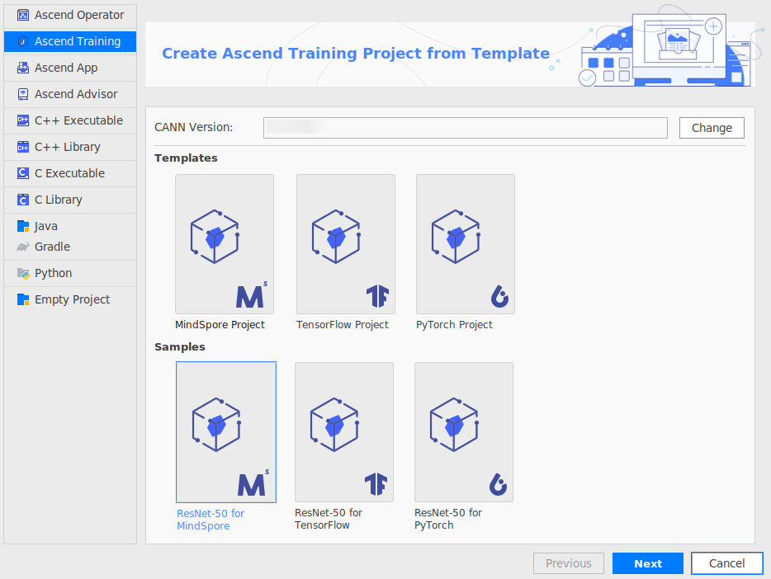The image size is (771, 579).
Task: Choose Ascend Advisor project type
Action: click(70, 94)
